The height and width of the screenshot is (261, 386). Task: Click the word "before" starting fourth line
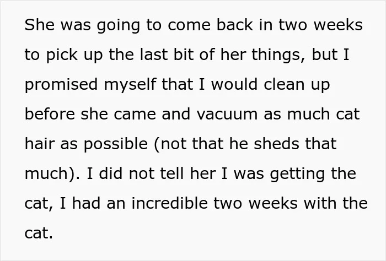pos(50,114)
